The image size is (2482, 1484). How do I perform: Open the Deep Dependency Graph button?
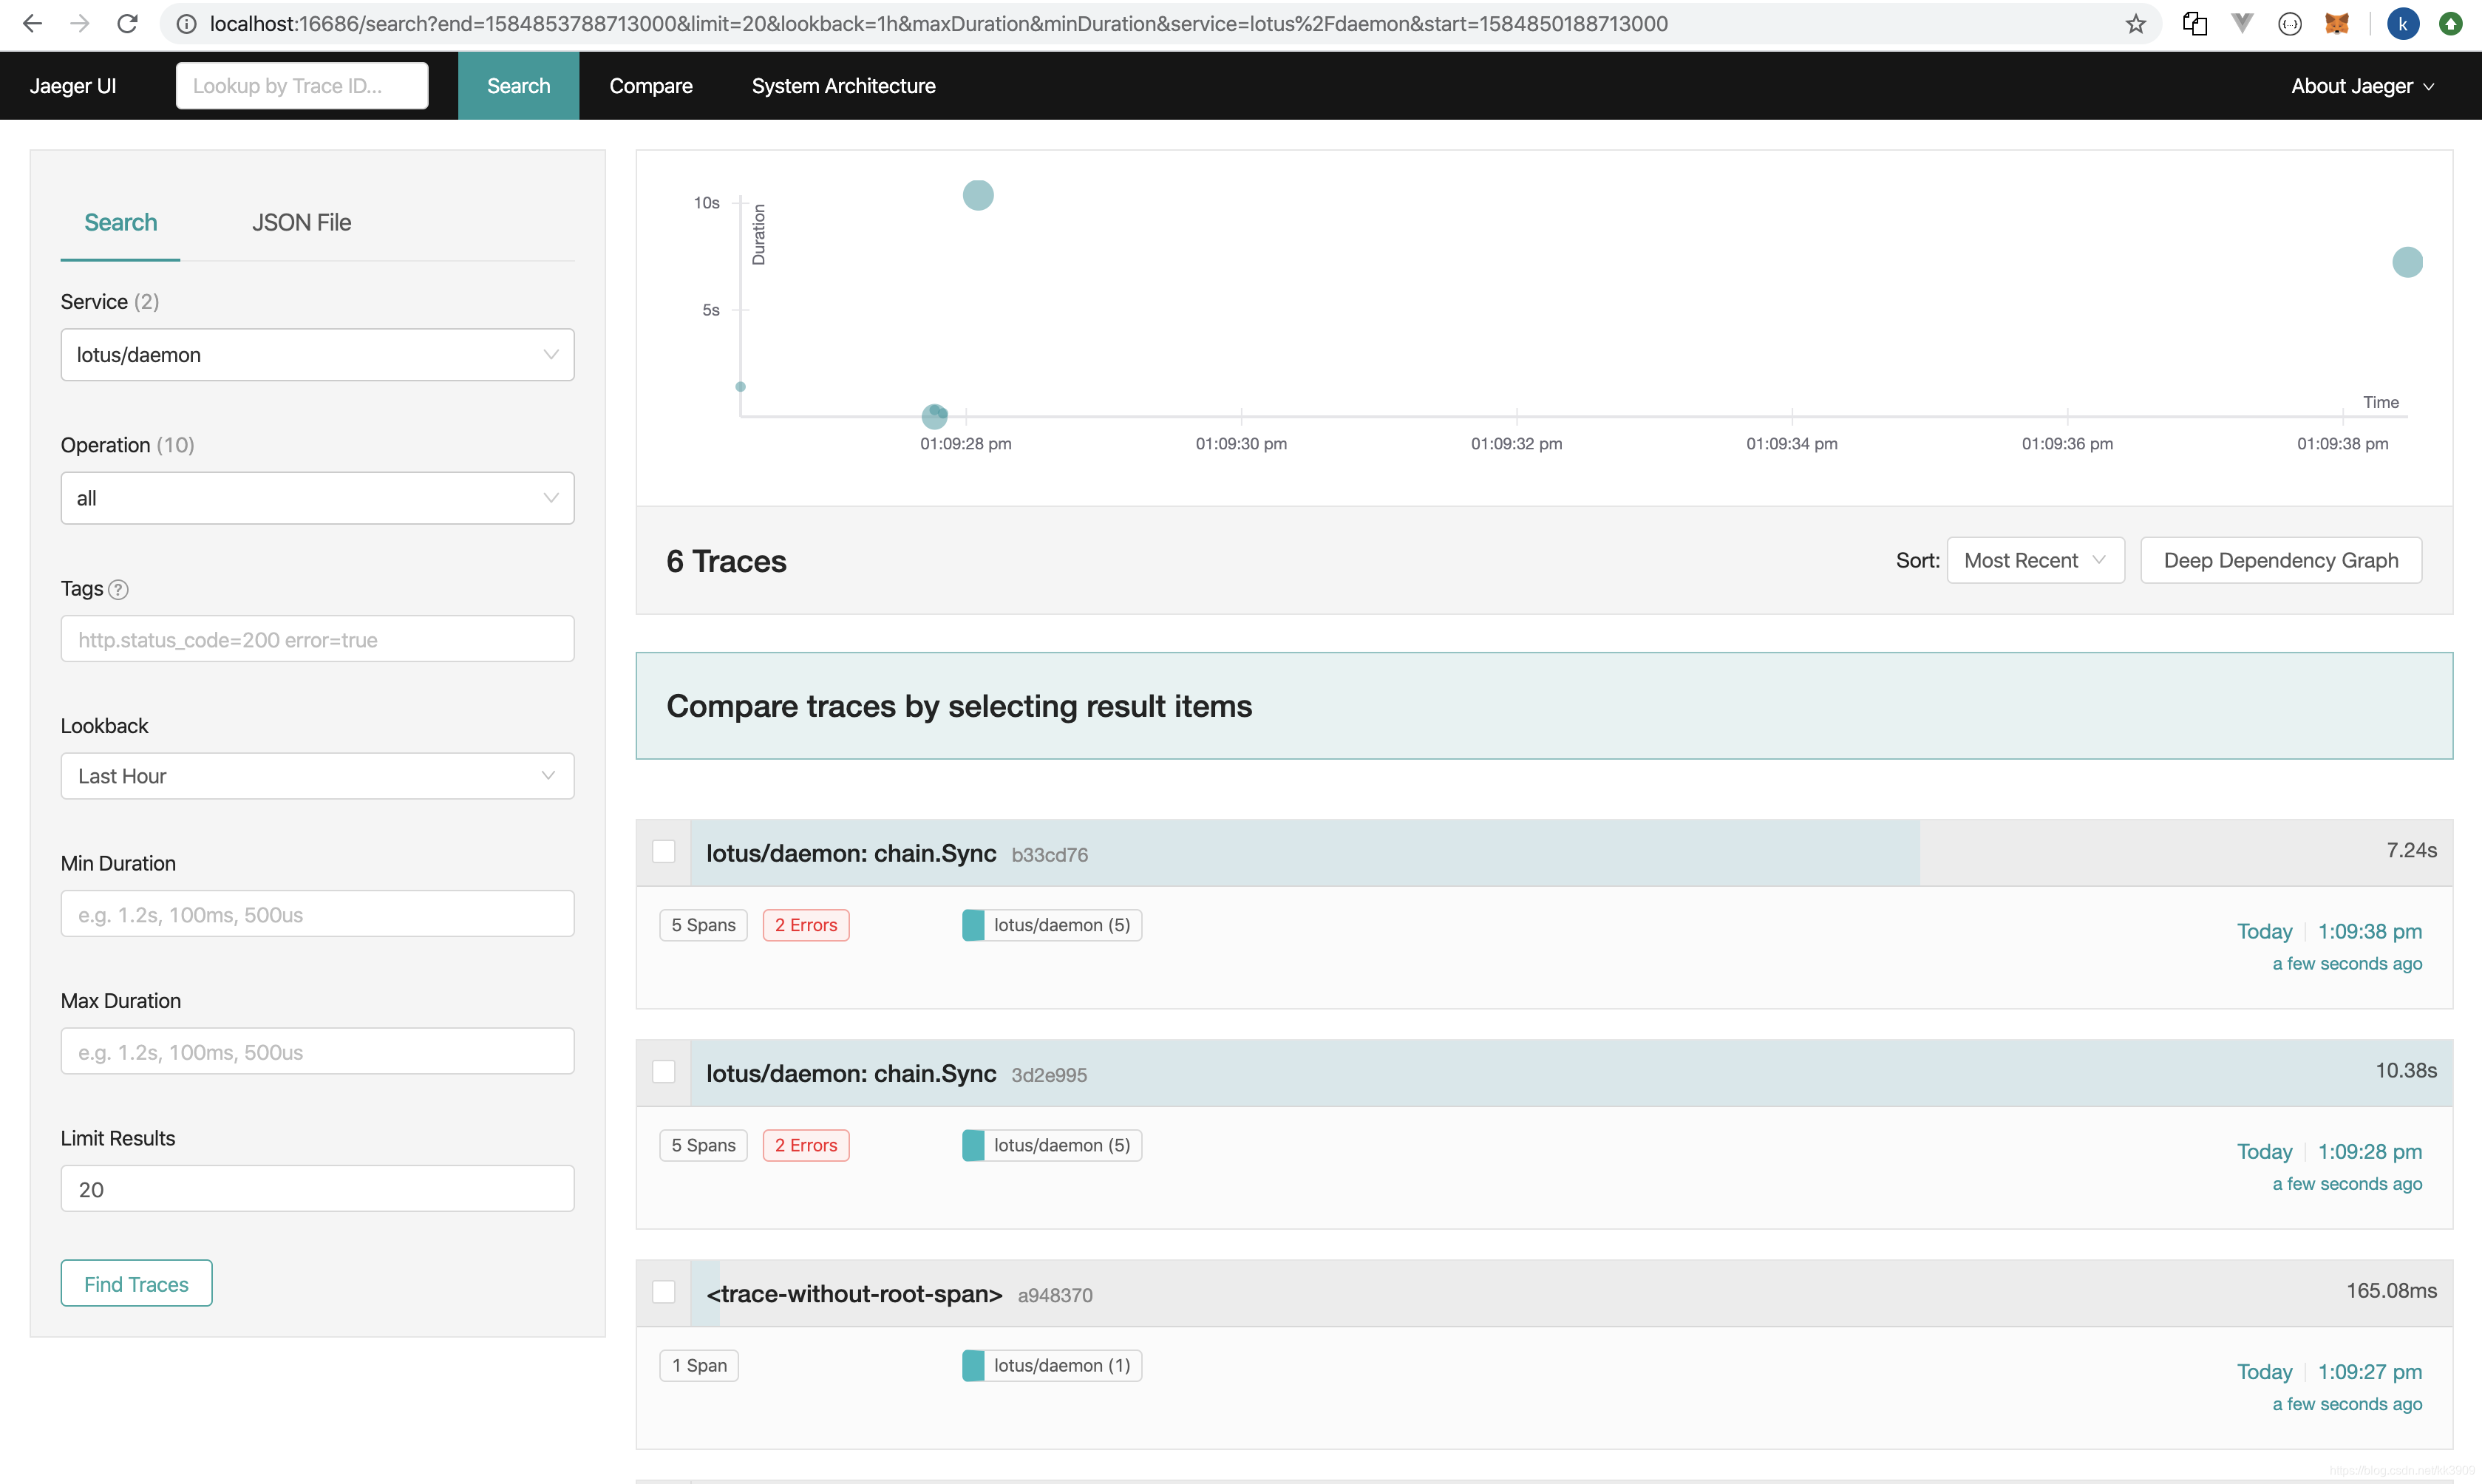2280,560
